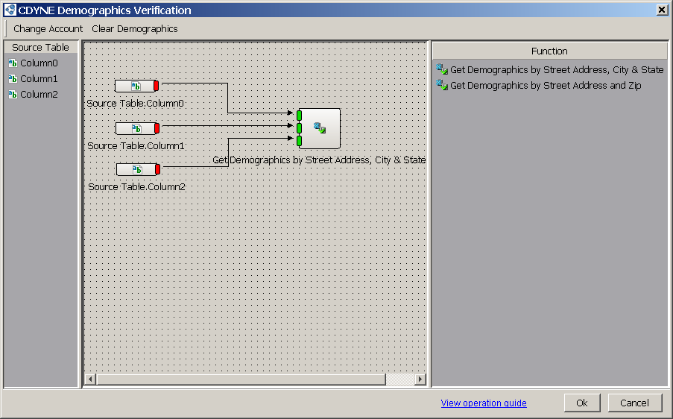Screen dimensions: 673x419
Task: Click the top green input port of function node
Action: (x=299, y=116)
